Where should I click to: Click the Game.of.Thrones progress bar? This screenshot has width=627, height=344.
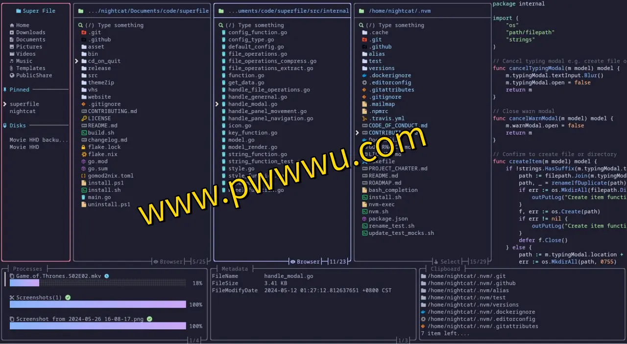(97, 283)
